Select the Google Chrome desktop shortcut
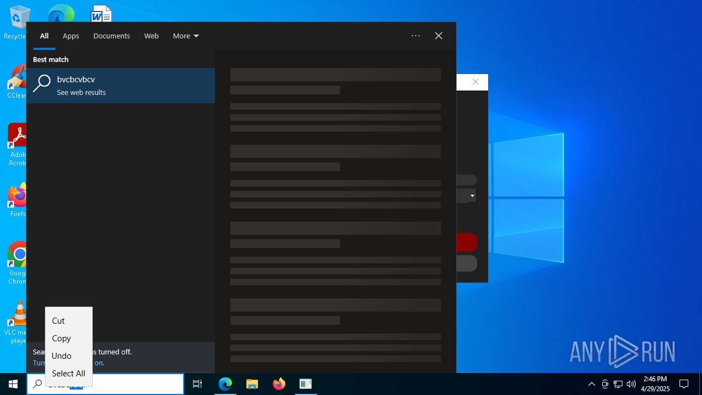702x395 pixels. (17, 263)
